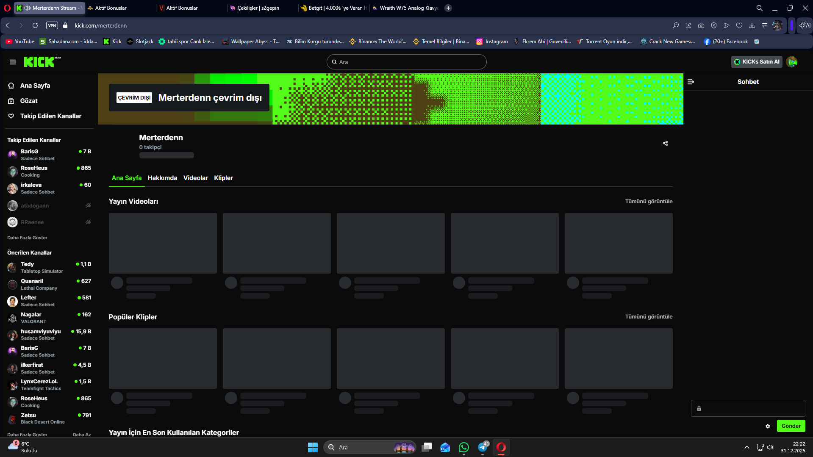Open the Opera Aria AI button
Screen dimensions: 813x457
click(x=805, y=25)
